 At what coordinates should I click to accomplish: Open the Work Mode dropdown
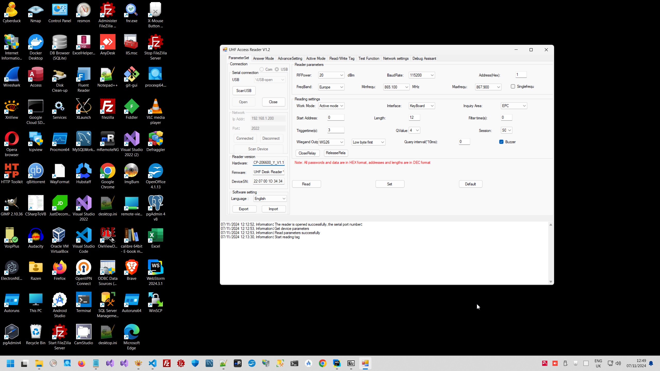click(x=341, y=106)
